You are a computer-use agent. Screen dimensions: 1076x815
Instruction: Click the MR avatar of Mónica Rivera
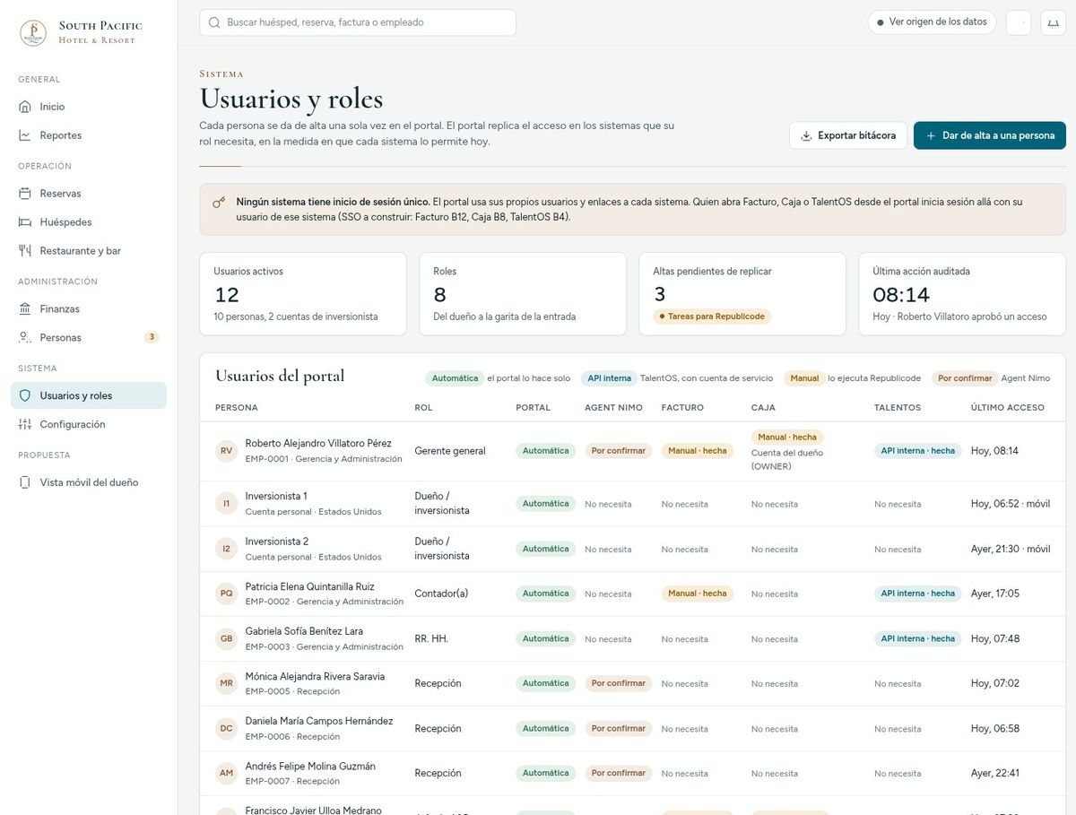coord(226,683)
